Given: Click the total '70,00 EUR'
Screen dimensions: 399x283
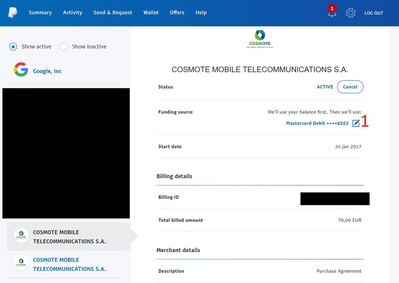Looking at the screenshot, I should (x=350, y=220).
